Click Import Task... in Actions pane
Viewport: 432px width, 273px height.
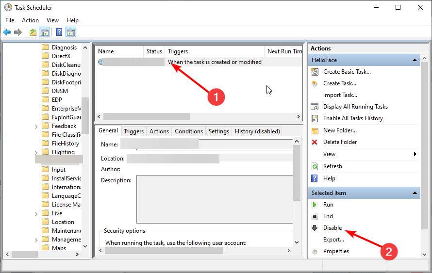point(340,95)
